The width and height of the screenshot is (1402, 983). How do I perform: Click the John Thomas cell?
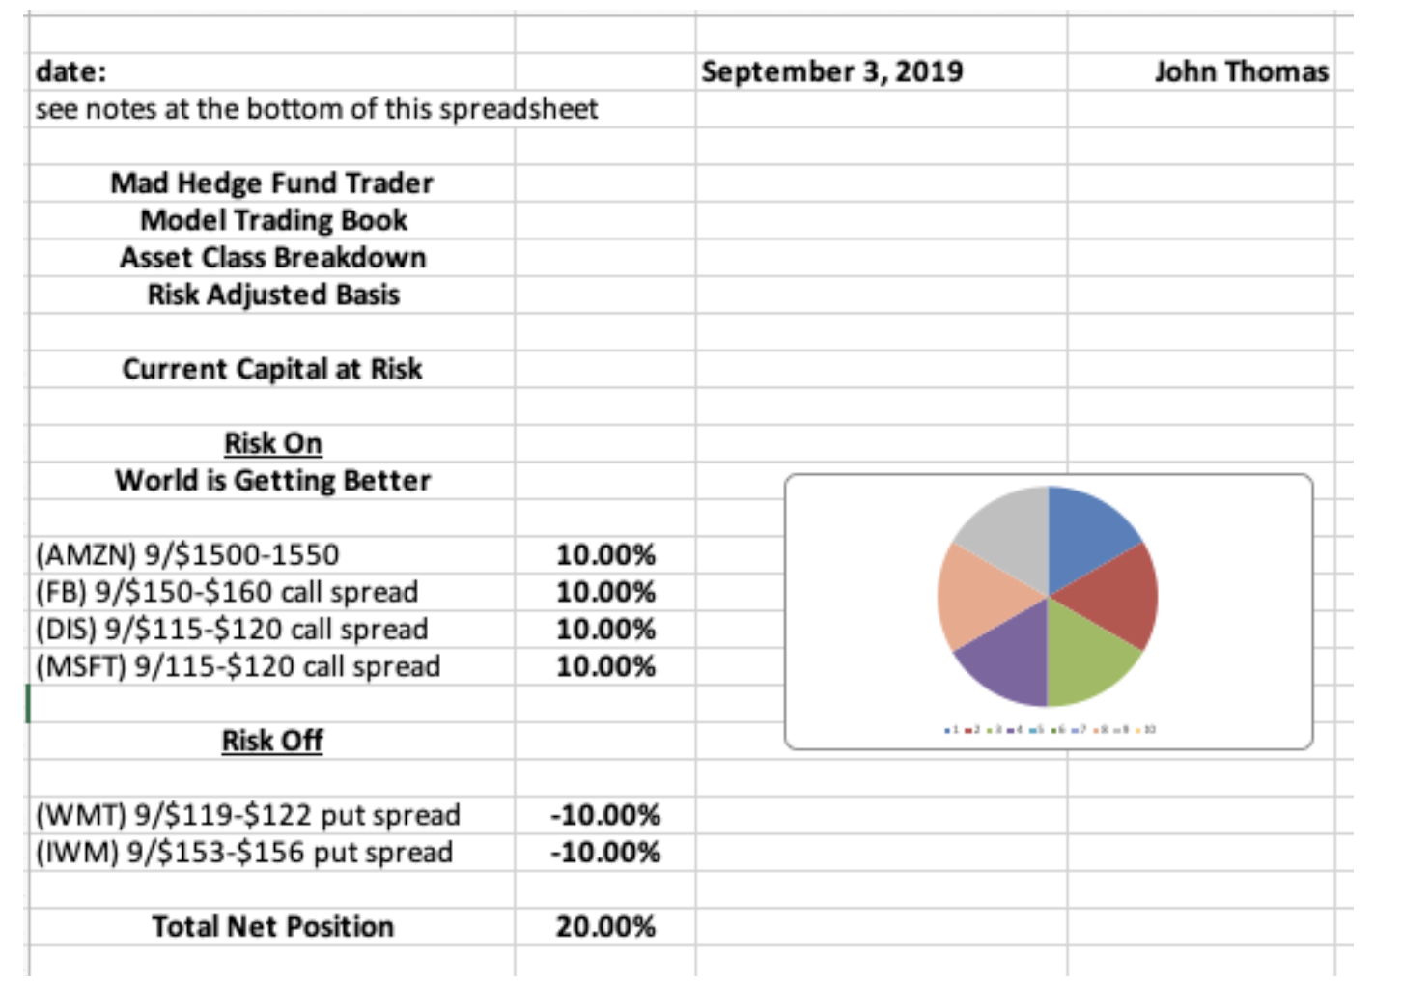click(x=1241, y=71)
